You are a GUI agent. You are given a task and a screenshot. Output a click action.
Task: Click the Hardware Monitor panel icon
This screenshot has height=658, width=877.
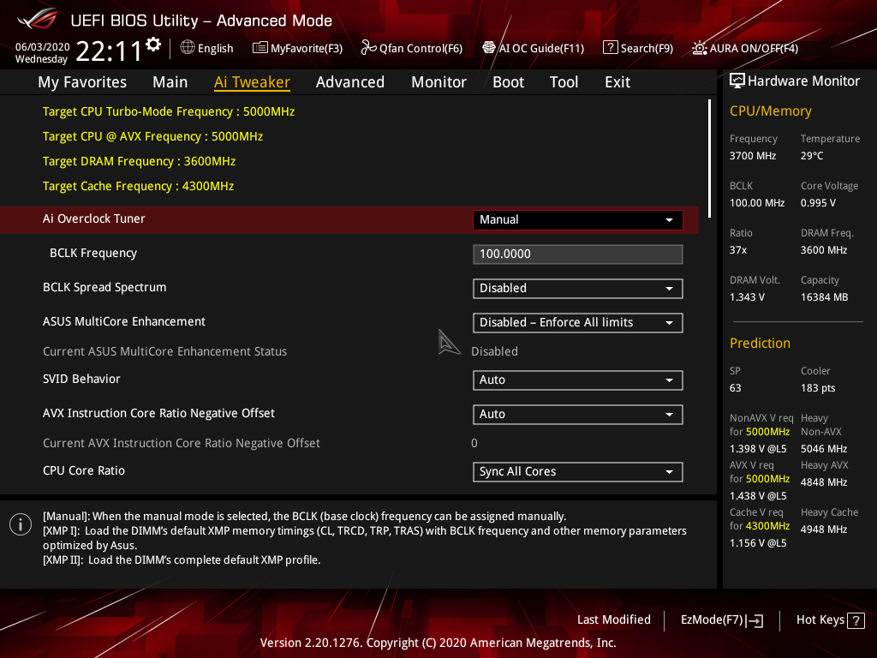tap(737, 80)
